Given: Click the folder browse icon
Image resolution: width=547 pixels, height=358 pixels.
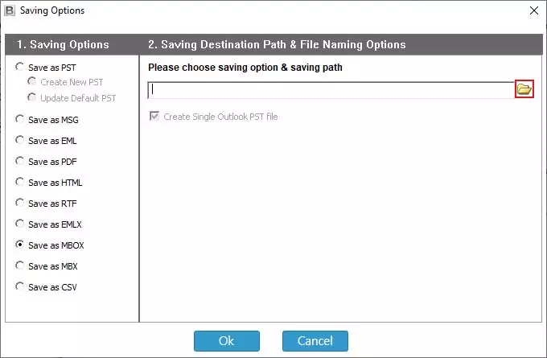Looking at the screenshot, I should coord(524,89).
